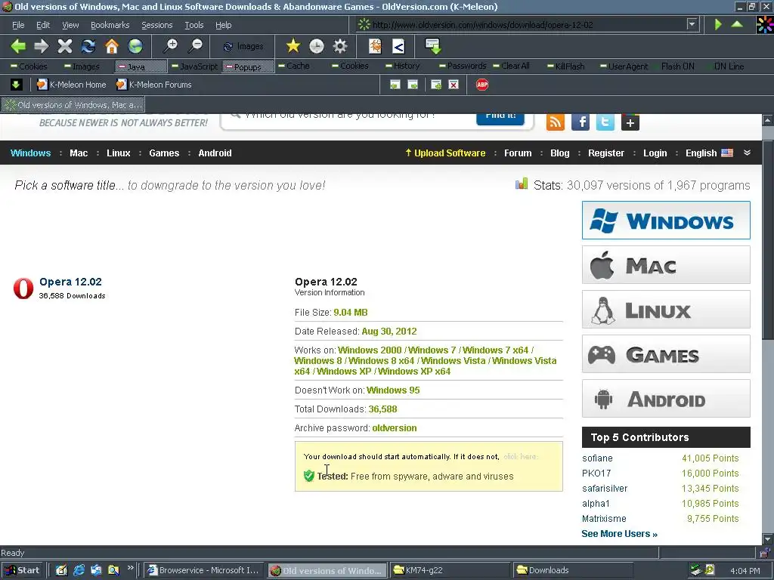
Task: Click the globe search icon
Action: [135, 46]
